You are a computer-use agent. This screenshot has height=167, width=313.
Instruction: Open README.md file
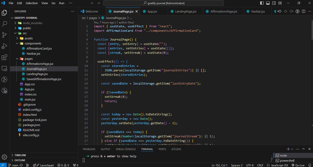44,130
